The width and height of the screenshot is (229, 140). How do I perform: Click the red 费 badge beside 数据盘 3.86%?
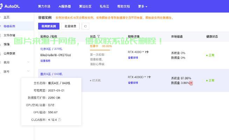[x=191, y=83]
